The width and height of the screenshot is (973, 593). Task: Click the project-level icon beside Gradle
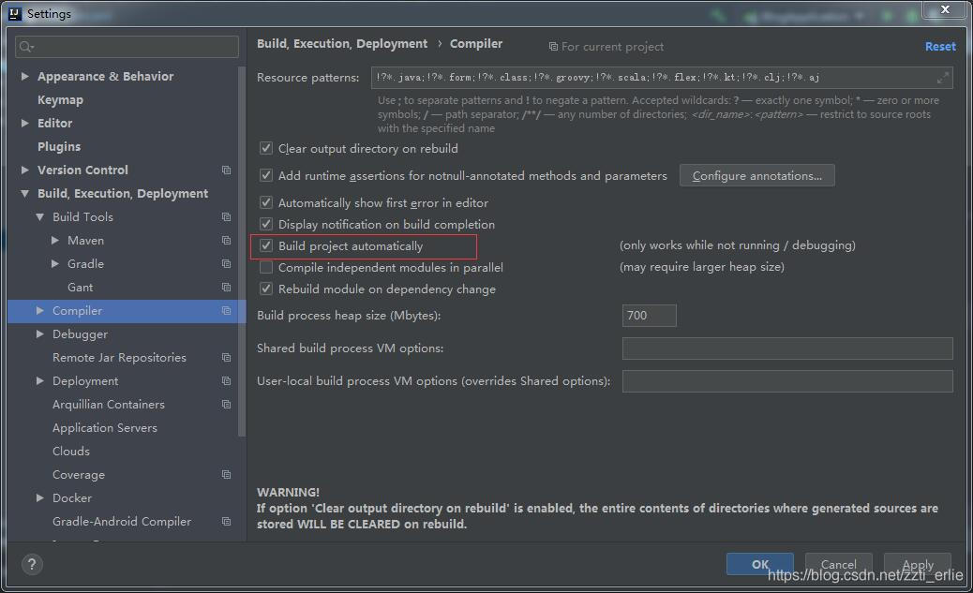point(226,264)
